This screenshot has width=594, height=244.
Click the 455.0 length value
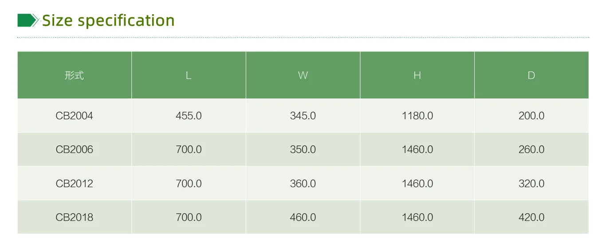(x=189, y=116)
